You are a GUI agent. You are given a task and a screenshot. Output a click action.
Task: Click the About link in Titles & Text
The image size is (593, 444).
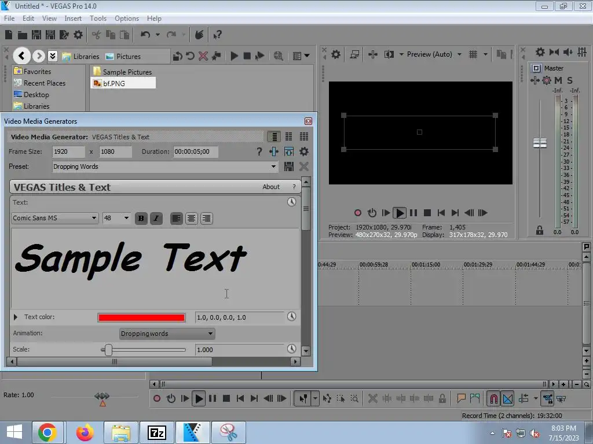(x=271, y=187)
